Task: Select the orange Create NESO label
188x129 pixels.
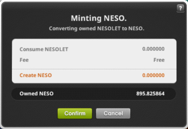Action: 35,75
